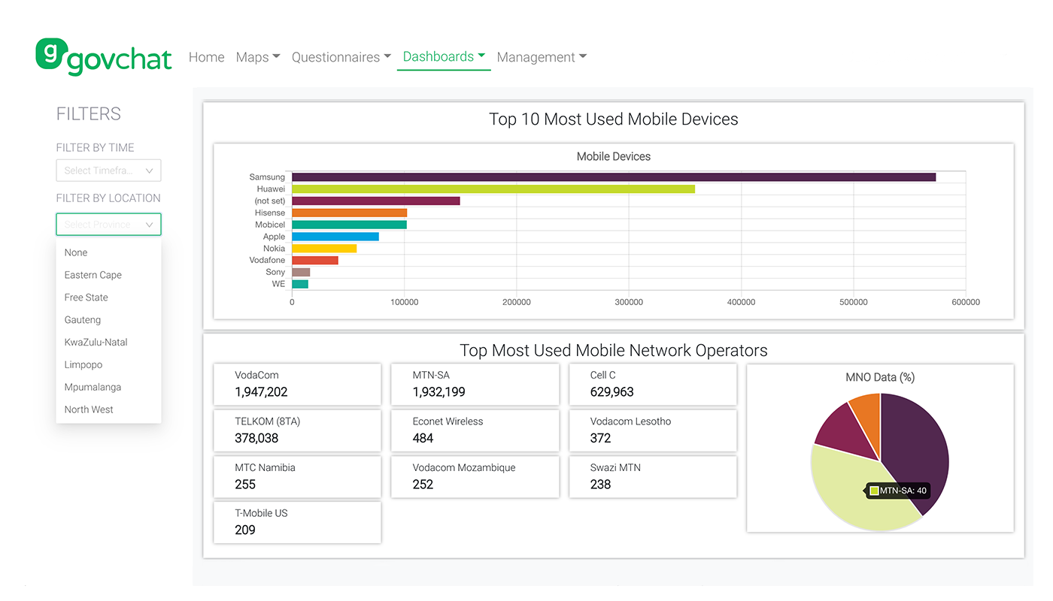Select Eastern Cape province
This screenshot has height=601, width=1053.
(108, 275)
